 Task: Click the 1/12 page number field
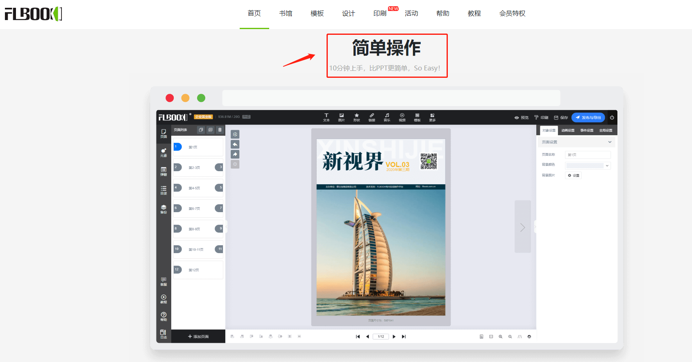tap(381, 337)
